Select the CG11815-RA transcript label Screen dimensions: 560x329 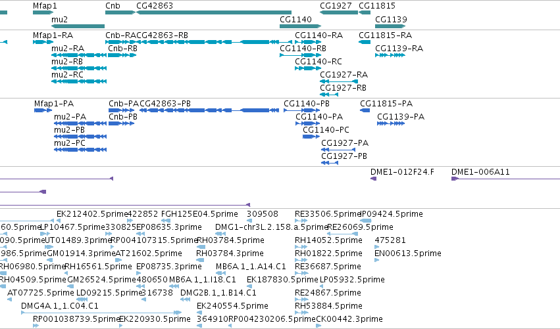386,35
